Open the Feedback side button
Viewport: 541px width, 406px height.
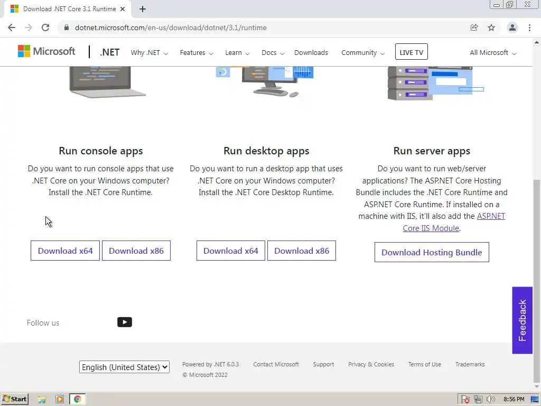point(522,320)
